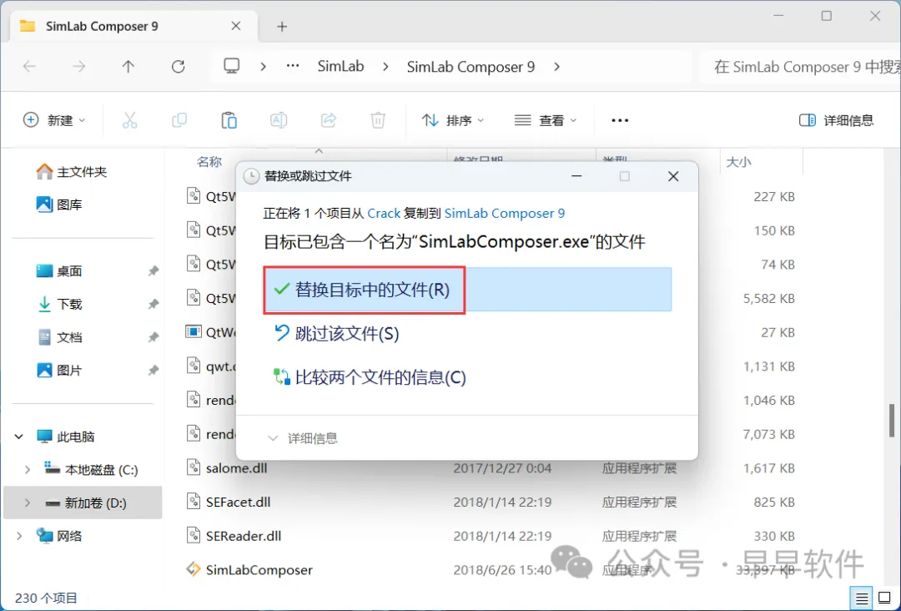Select the salome.dll file
Screen dimensions: 901x611
236,468
